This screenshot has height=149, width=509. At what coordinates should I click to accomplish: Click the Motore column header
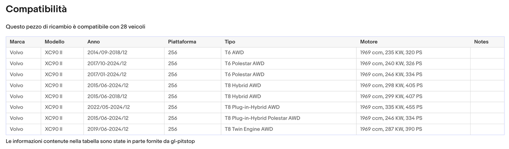(368, 42)
